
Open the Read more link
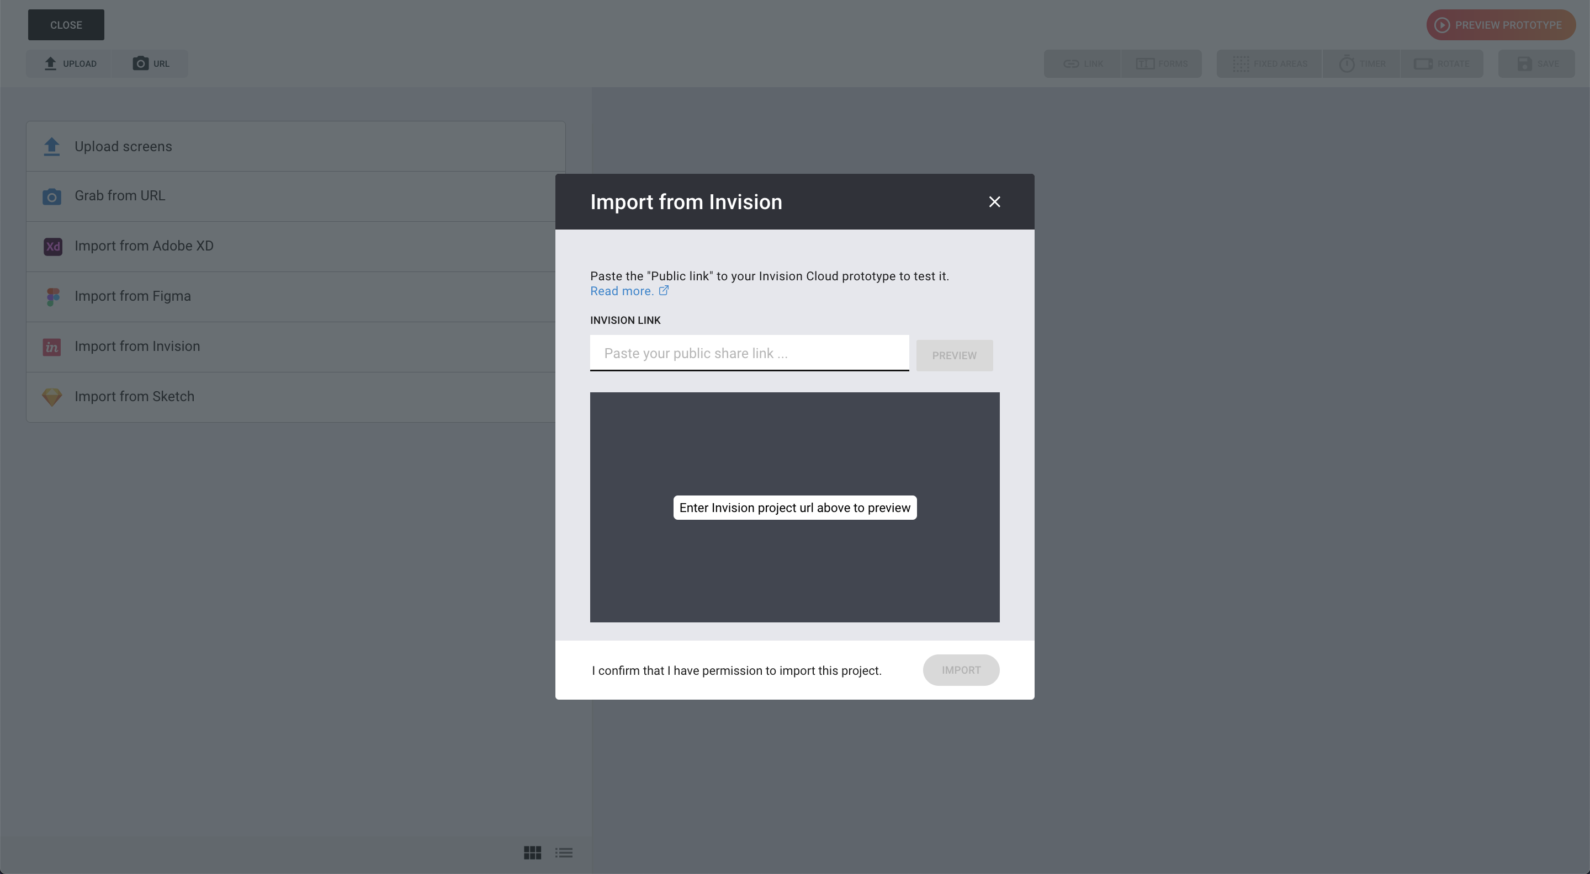[x=622, y=291]
